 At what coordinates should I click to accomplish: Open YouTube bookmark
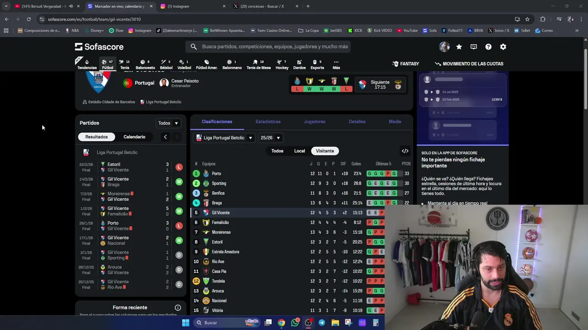click(x=407, y=31)
